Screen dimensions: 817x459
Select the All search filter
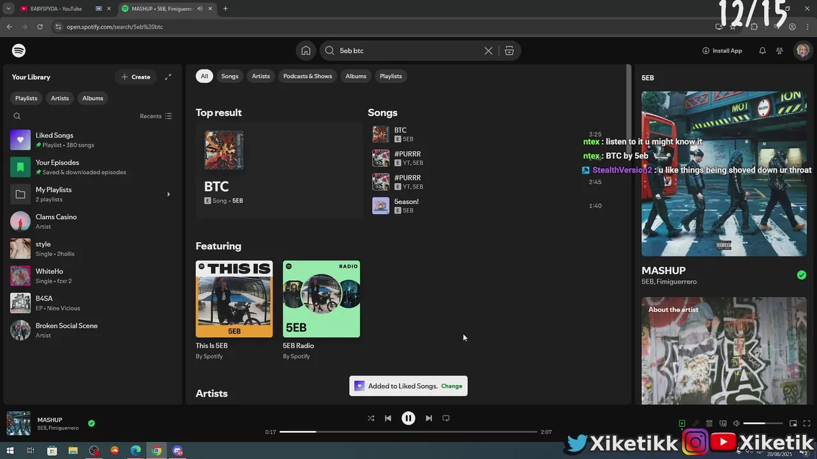204,76
